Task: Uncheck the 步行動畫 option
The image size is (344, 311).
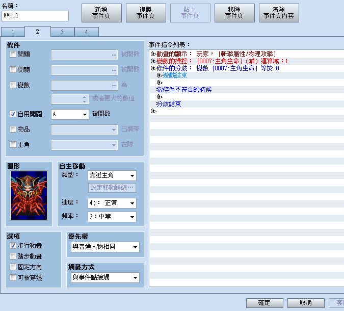Action: pos(13,246)
